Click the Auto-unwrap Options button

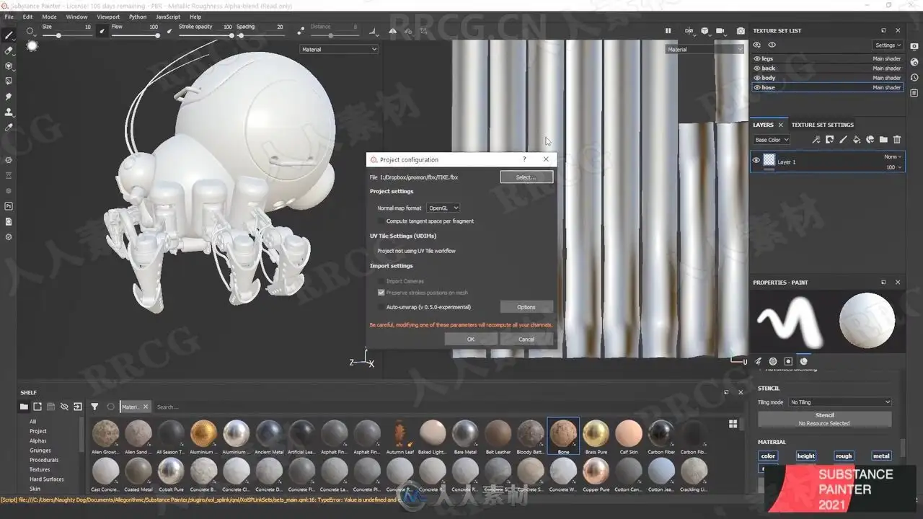click(x=526, y=307)
